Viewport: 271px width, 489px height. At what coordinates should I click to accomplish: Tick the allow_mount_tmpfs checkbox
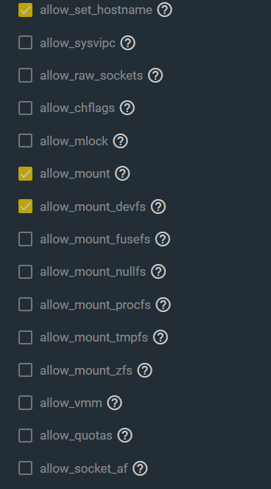25,338
